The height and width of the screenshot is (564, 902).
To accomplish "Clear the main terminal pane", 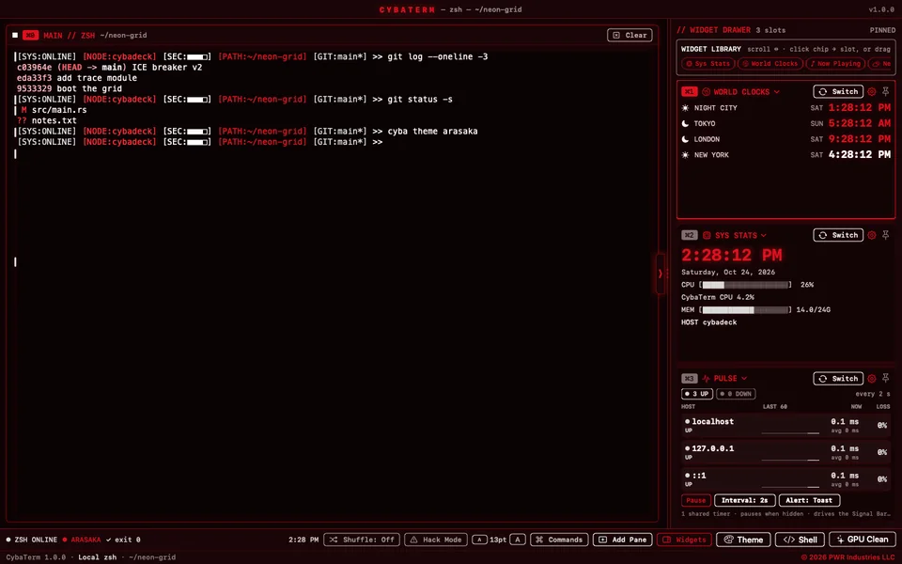I will pos(630,35).
